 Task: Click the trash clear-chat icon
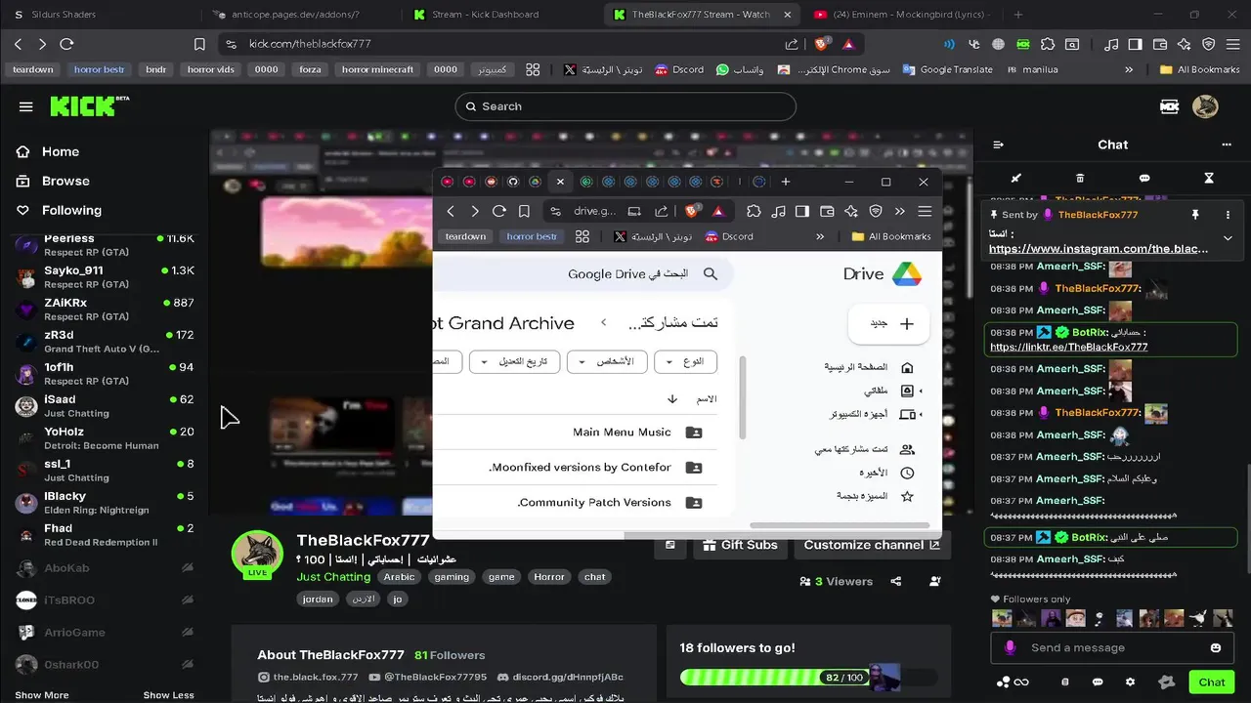tap(1080, 179)
